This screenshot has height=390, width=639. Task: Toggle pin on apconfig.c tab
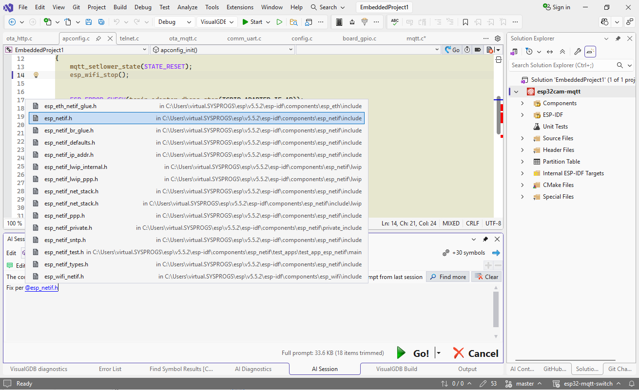[x=98, y=38]
